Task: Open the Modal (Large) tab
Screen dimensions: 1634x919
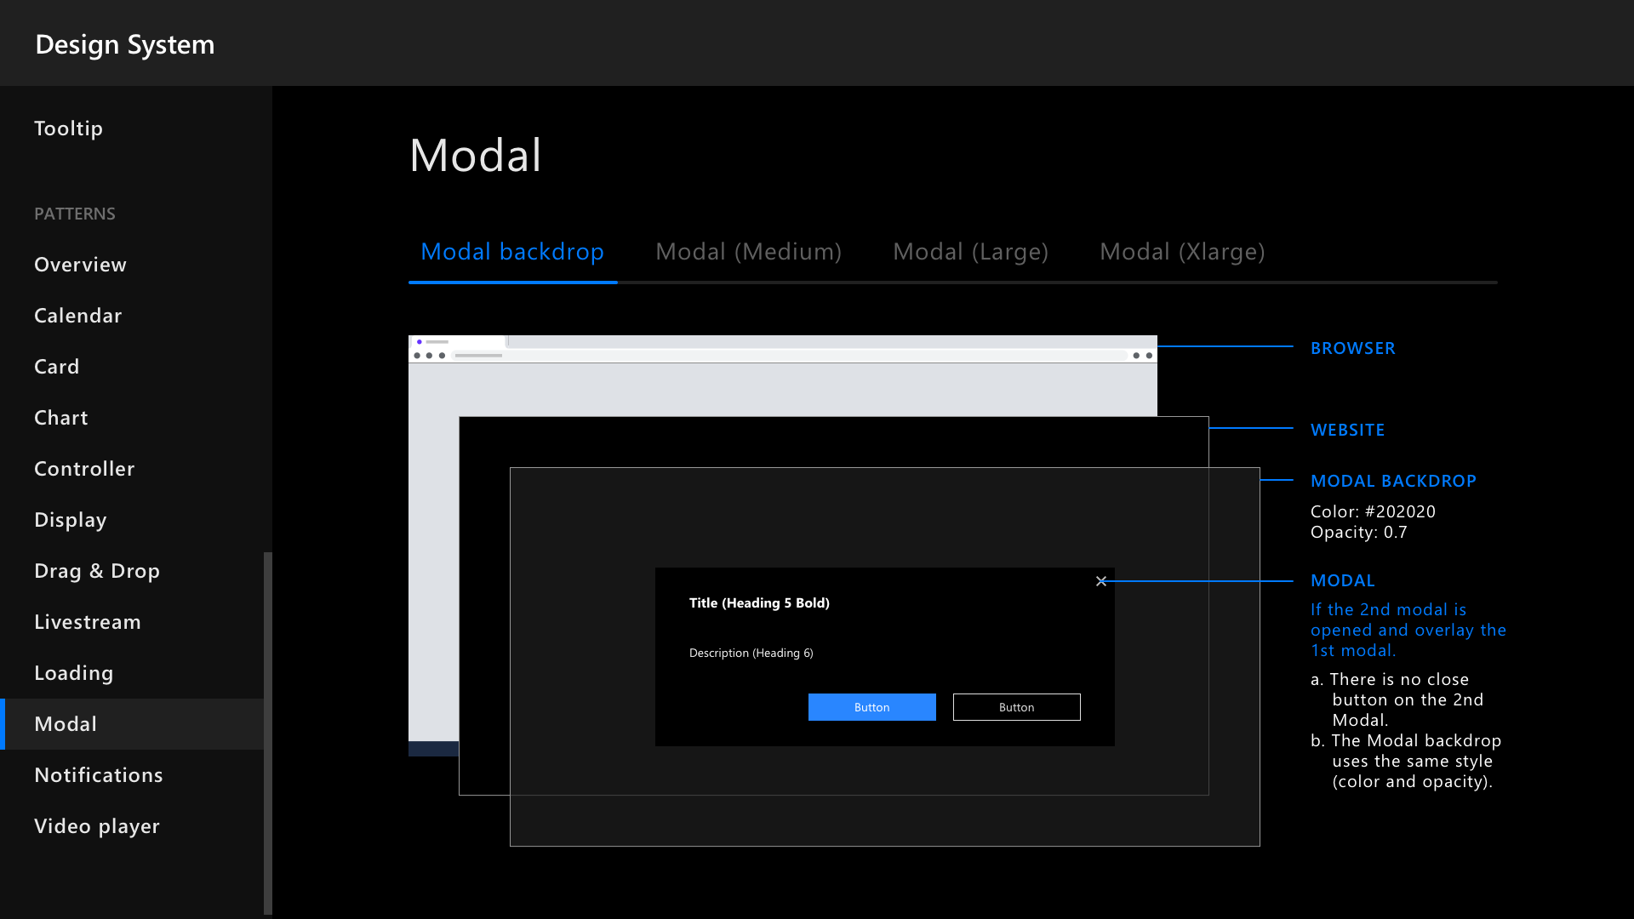Action: click(x=970, y=252)
